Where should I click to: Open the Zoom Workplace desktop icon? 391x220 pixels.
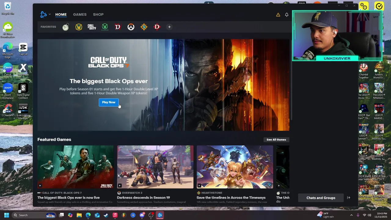7,91
